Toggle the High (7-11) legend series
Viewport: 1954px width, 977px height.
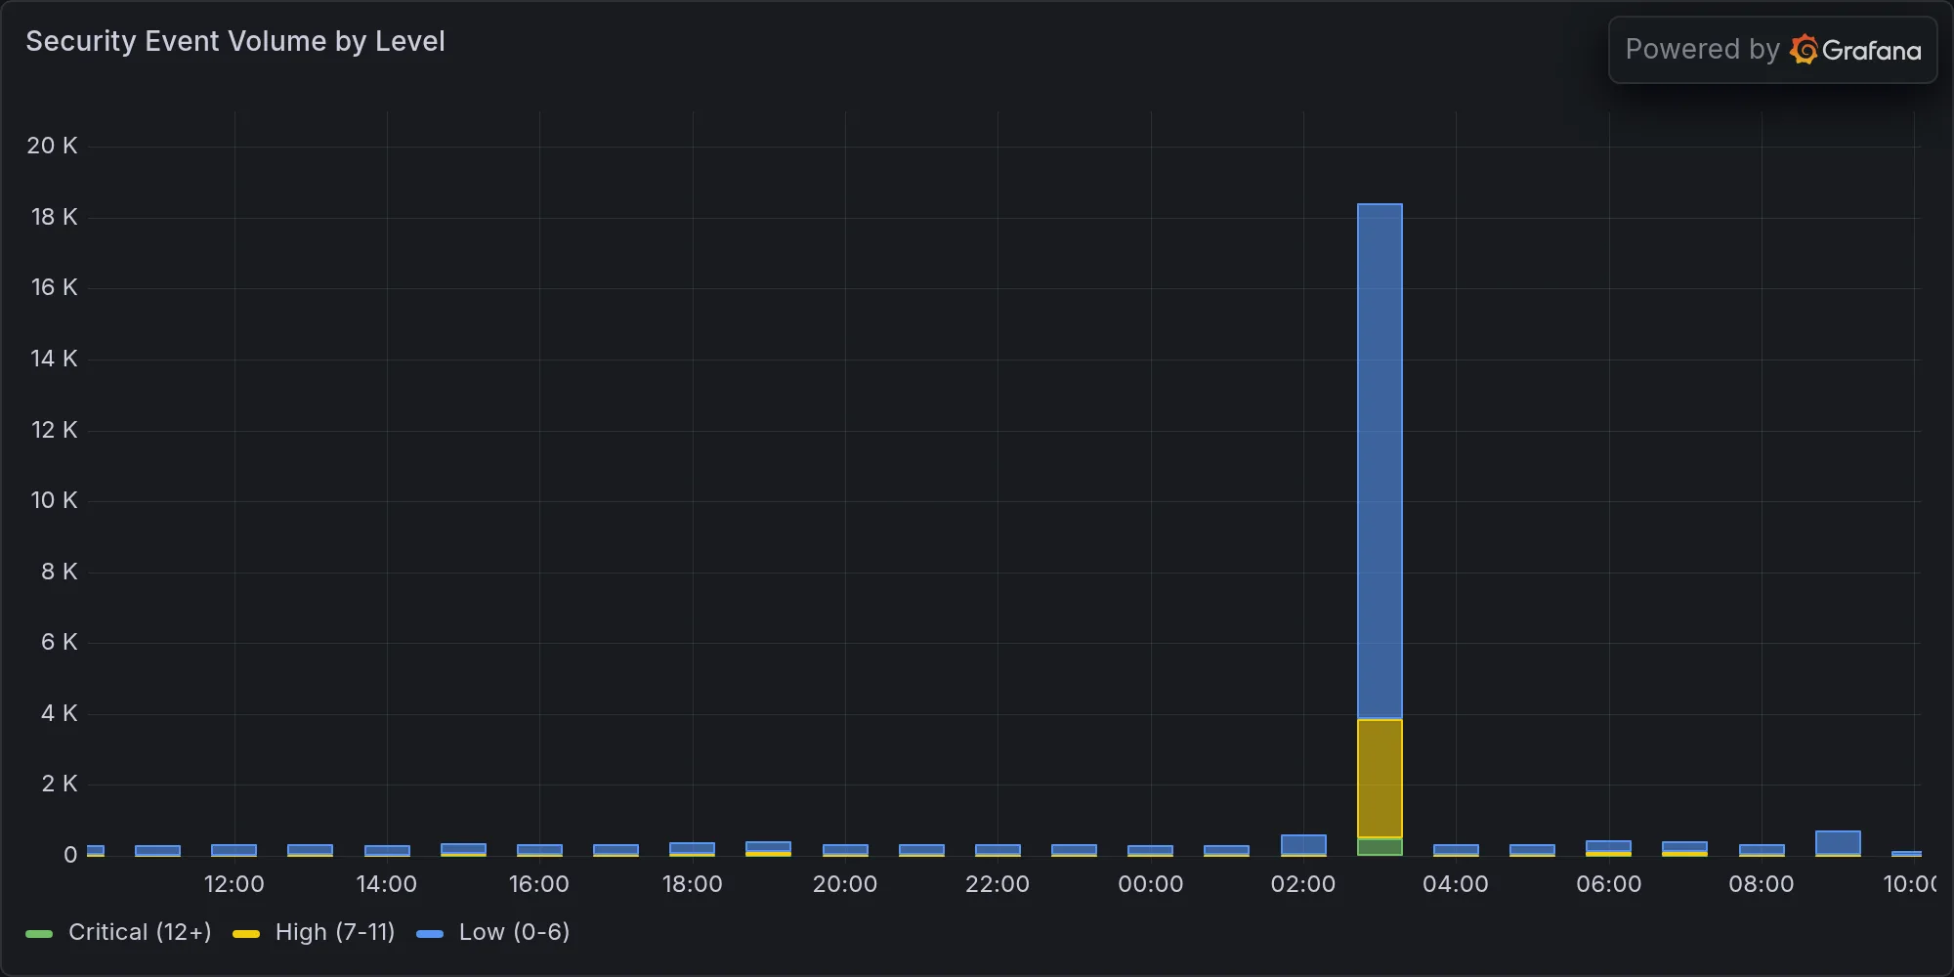coord(335,932)
